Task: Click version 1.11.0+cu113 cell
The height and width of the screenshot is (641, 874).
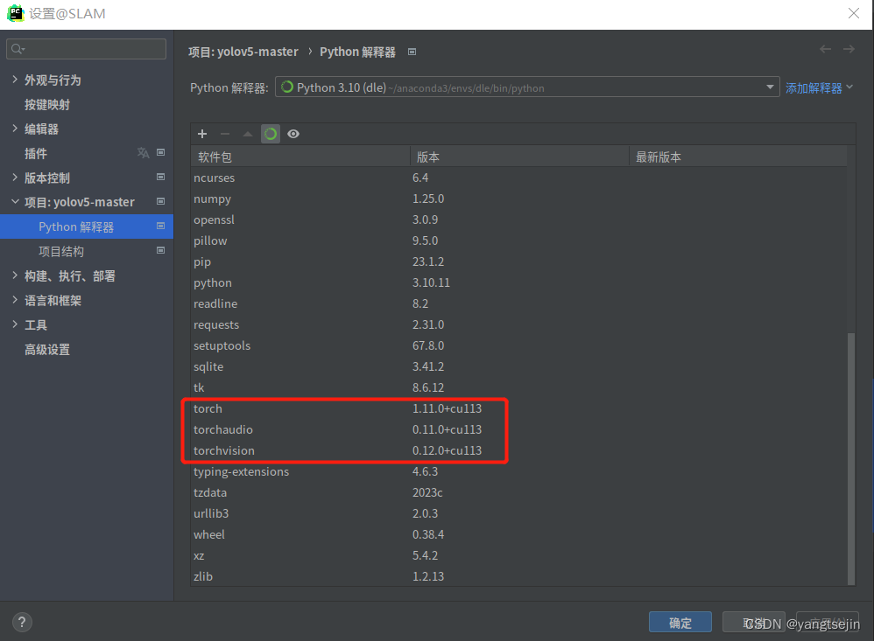Action: (447, 408)
